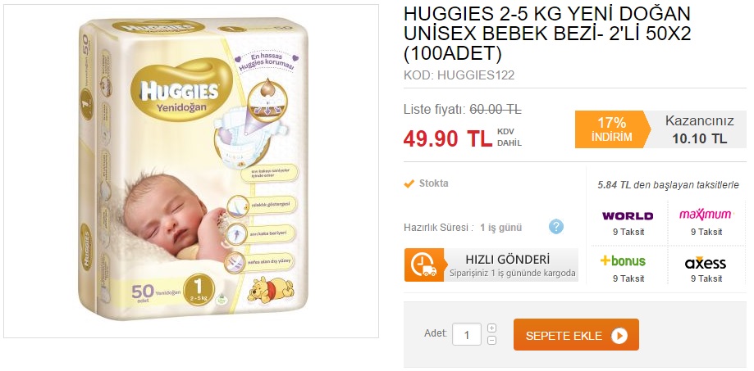Screen dimensions: 754x371
Task: Click the play arrow on Sepete Ekle
Action: pyautogui.click(x=619, y=336)
